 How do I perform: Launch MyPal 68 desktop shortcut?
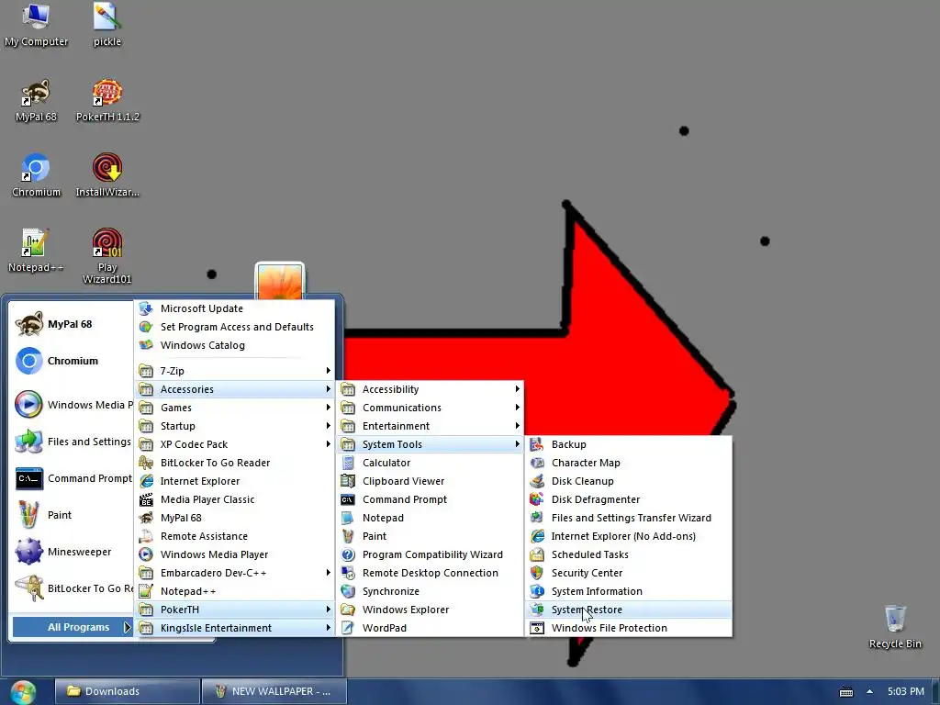click(36, 101)
